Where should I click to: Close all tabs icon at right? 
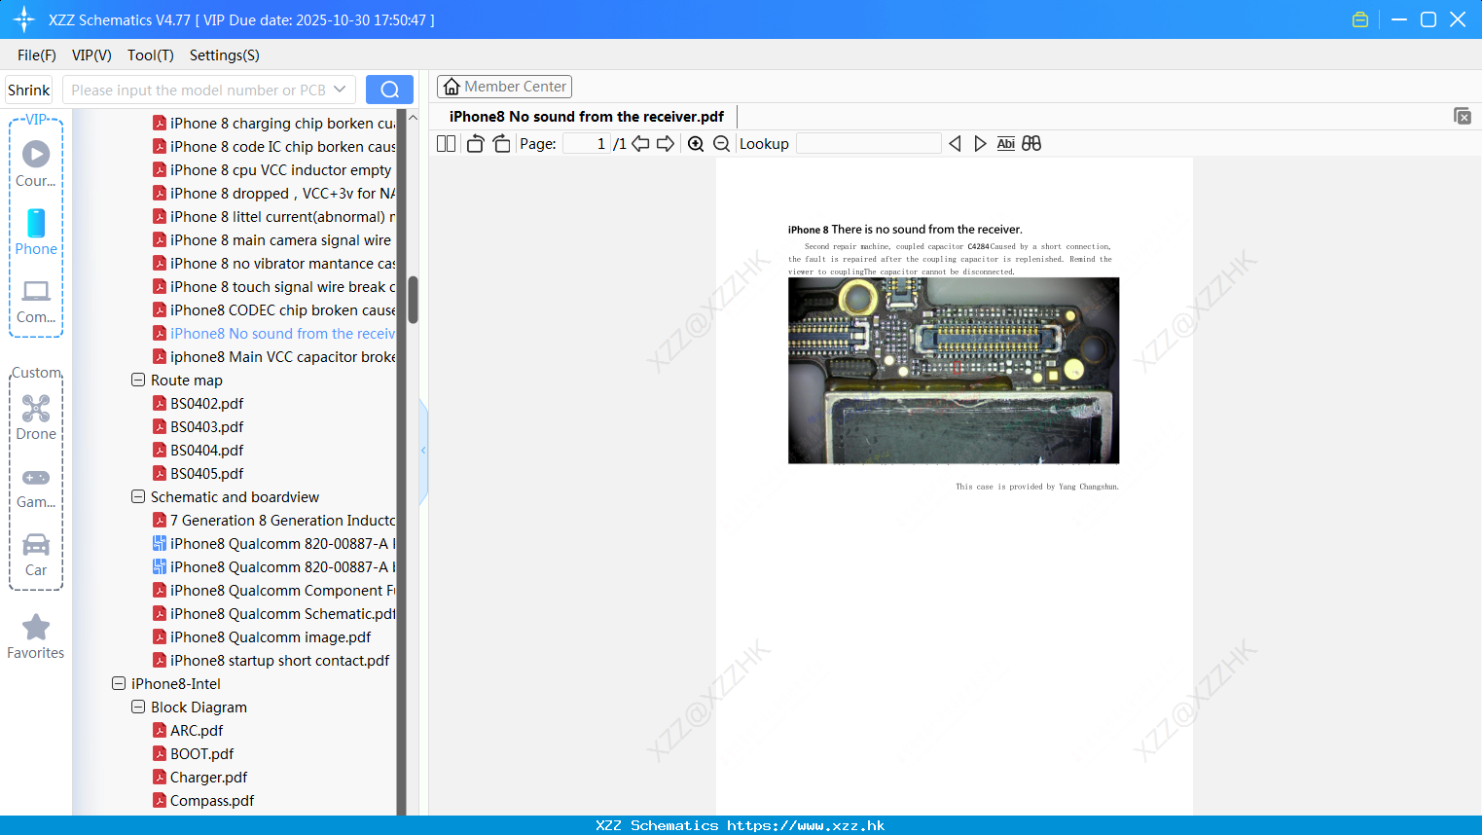[x=1463, y=116]
